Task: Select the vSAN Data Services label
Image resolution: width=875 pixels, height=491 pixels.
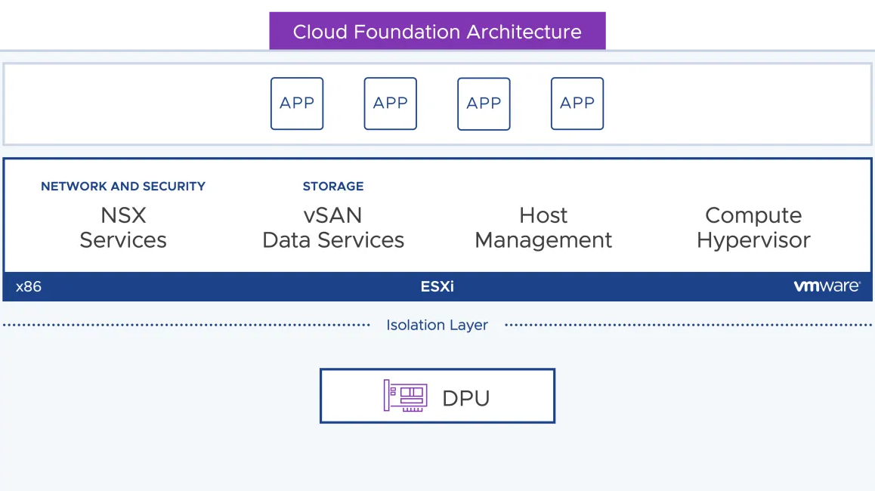Action: [333, 227]
